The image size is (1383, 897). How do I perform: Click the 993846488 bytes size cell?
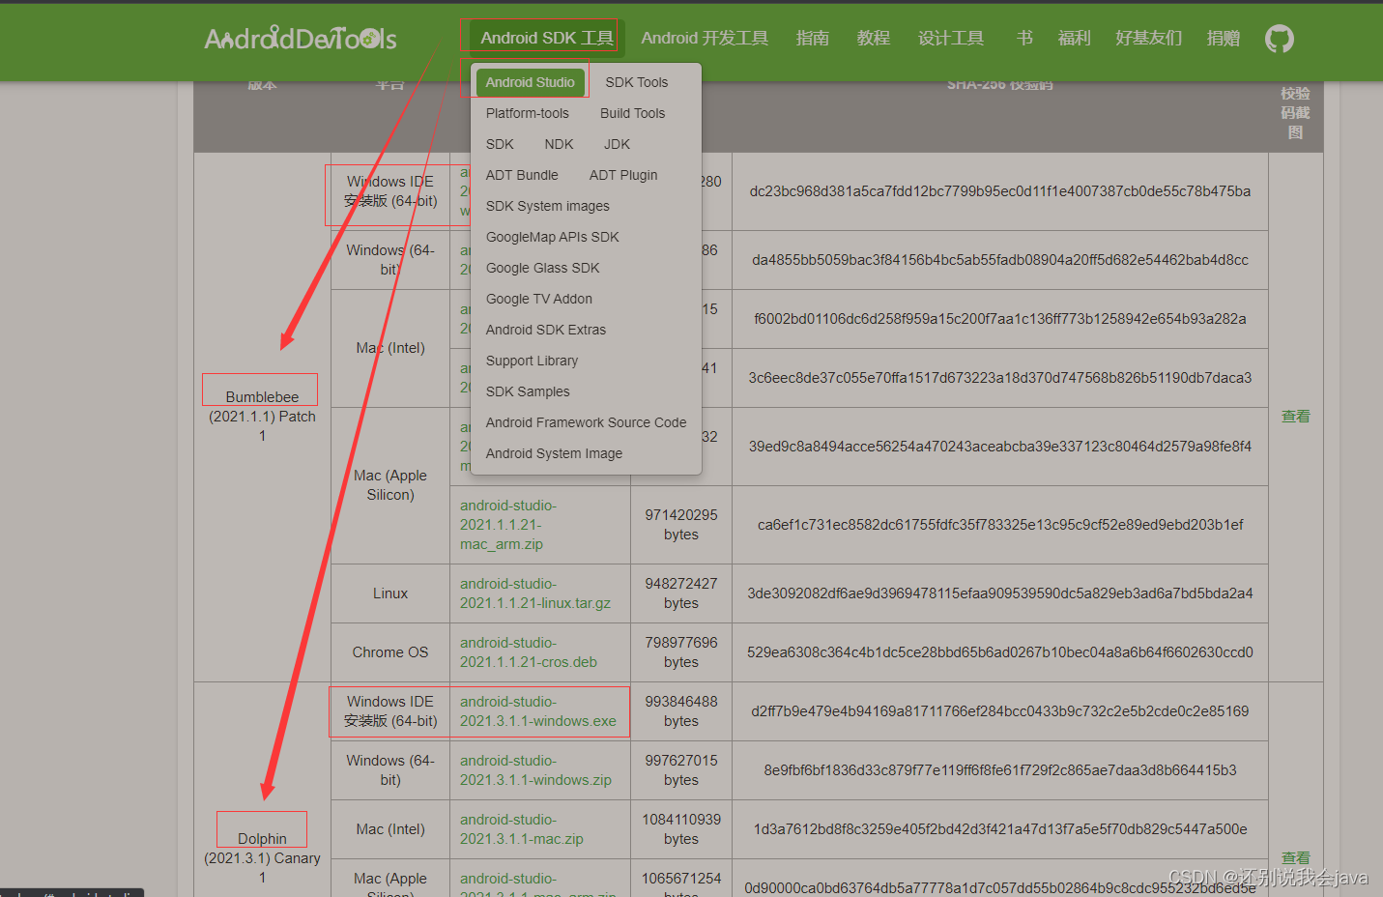point(681,711)
